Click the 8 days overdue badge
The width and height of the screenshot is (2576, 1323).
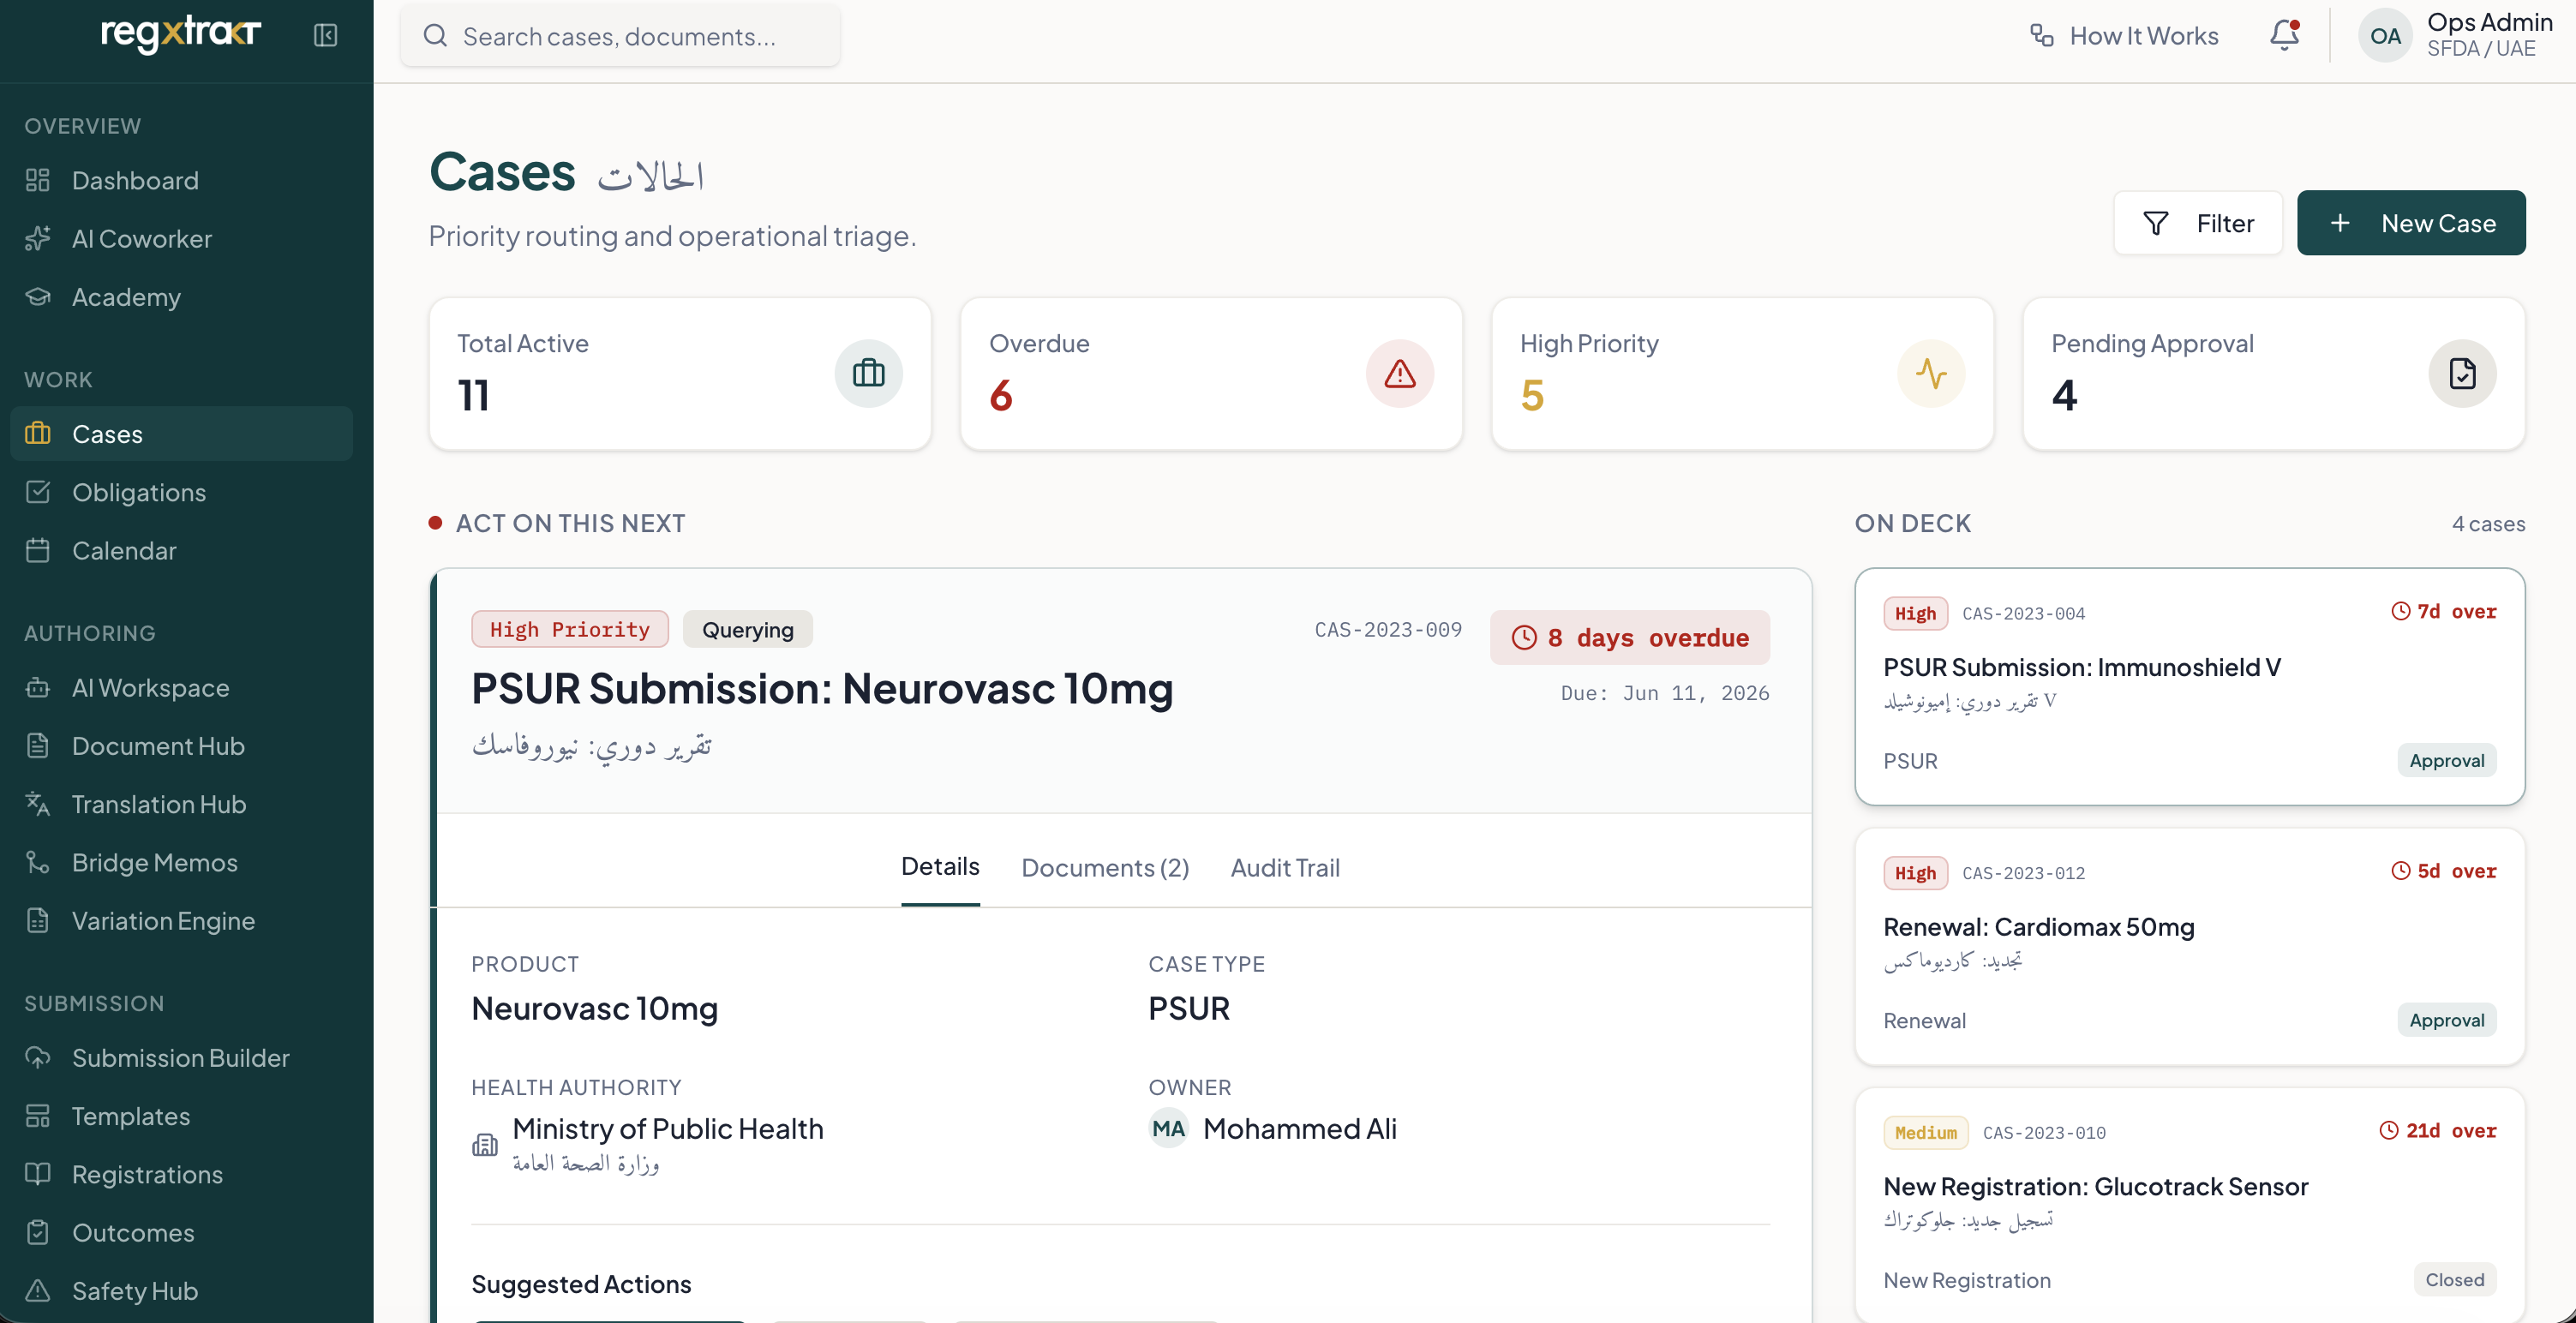tap(1630, 637)
